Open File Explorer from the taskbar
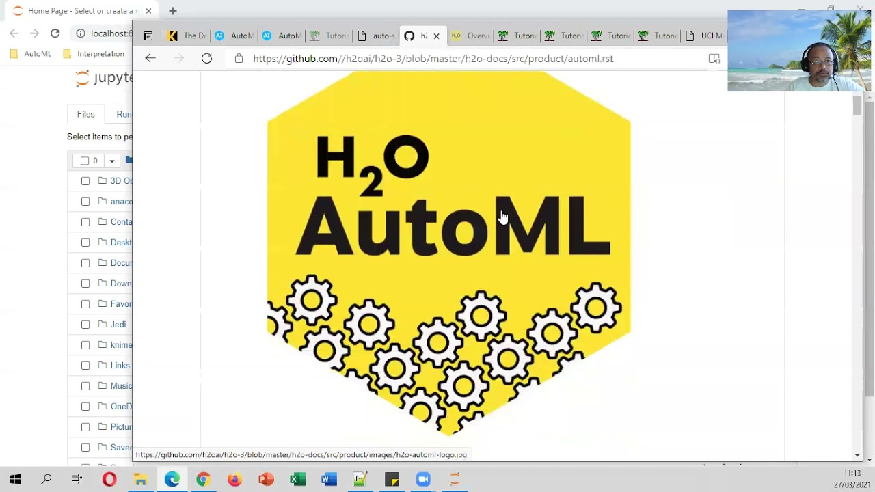This screenshot has width=875, height=492. coord(140,480)
